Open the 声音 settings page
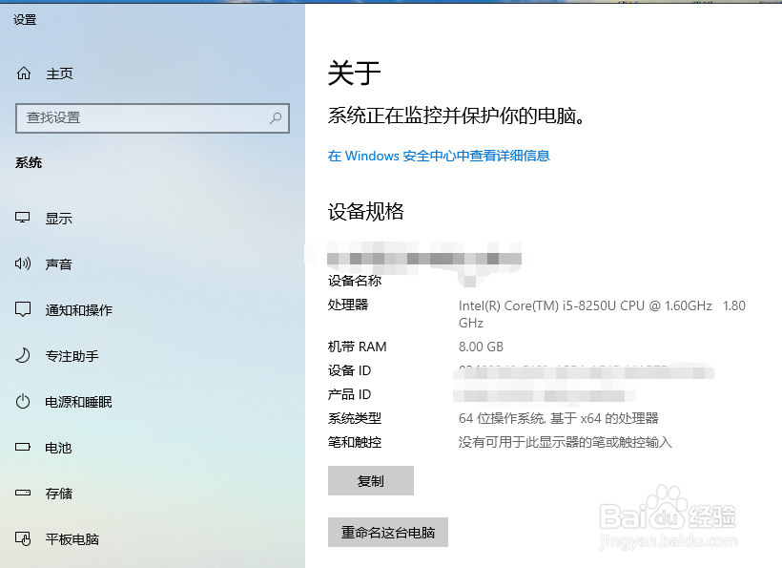 coord(59,264)
